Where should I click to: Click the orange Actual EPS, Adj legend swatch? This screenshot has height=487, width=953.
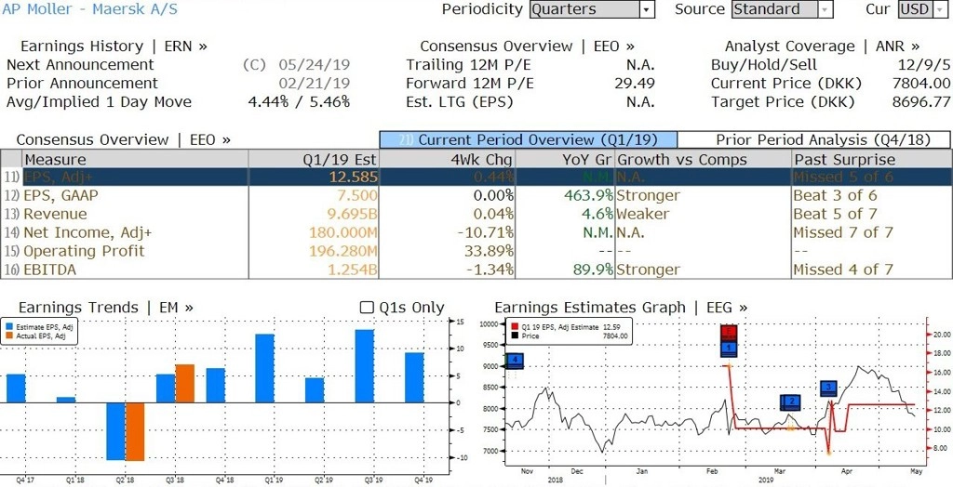(9, 336)
